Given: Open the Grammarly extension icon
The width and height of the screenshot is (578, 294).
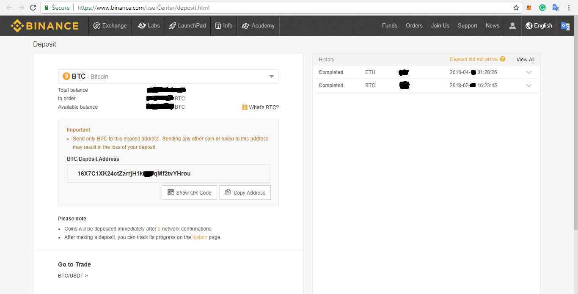Looking at the screenshot, I should tap(542, 8).
